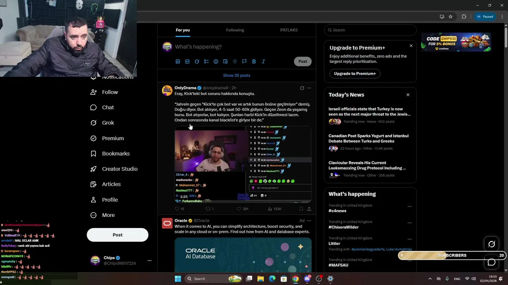Open Chat in the sidebar
Image resolution: width=508 pixels, height=285 pixels.
tap(102, 107)
